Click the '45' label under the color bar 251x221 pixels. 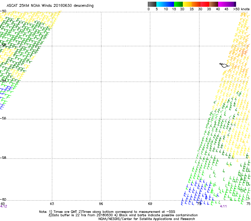[226, 9]
